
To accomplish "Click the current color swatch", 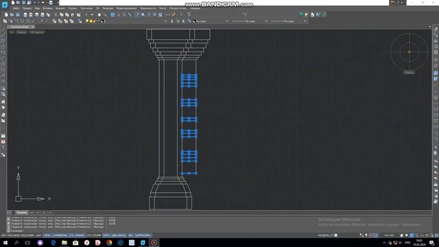I will [195, 21].
